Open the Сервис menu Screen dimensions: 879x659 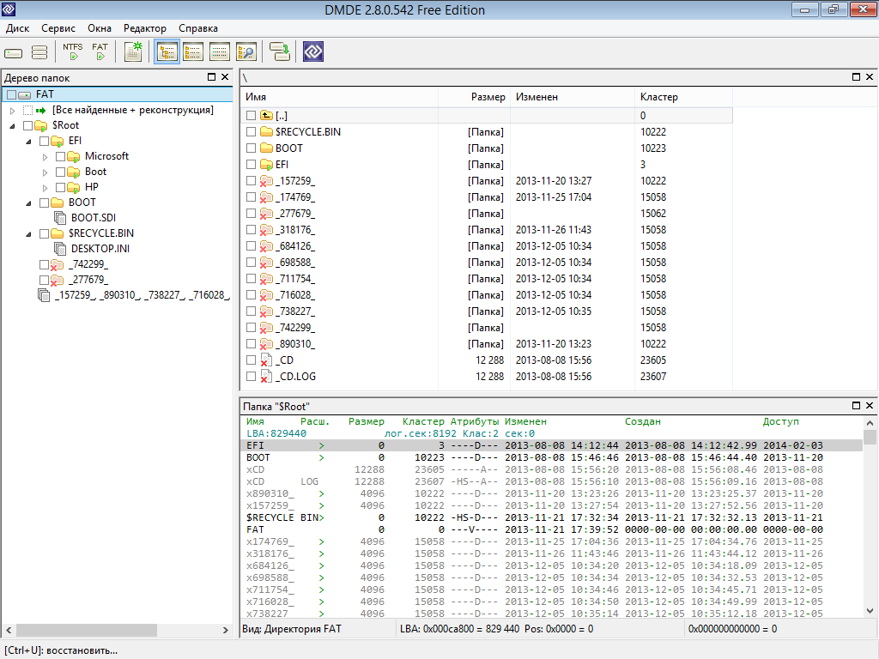point(58,28)
